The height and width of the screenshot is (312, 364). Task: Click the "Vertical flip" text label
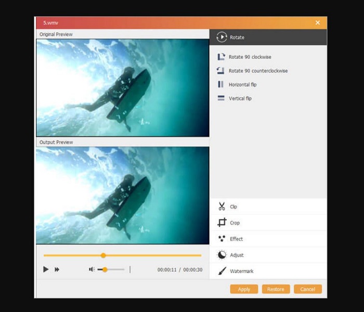coord(240,98)
